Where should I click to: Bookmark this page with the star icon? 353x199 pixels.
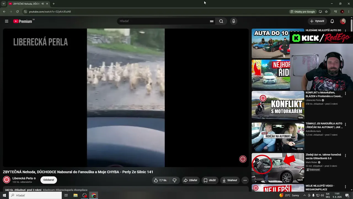pyautogui.click(x=326, y=12)
